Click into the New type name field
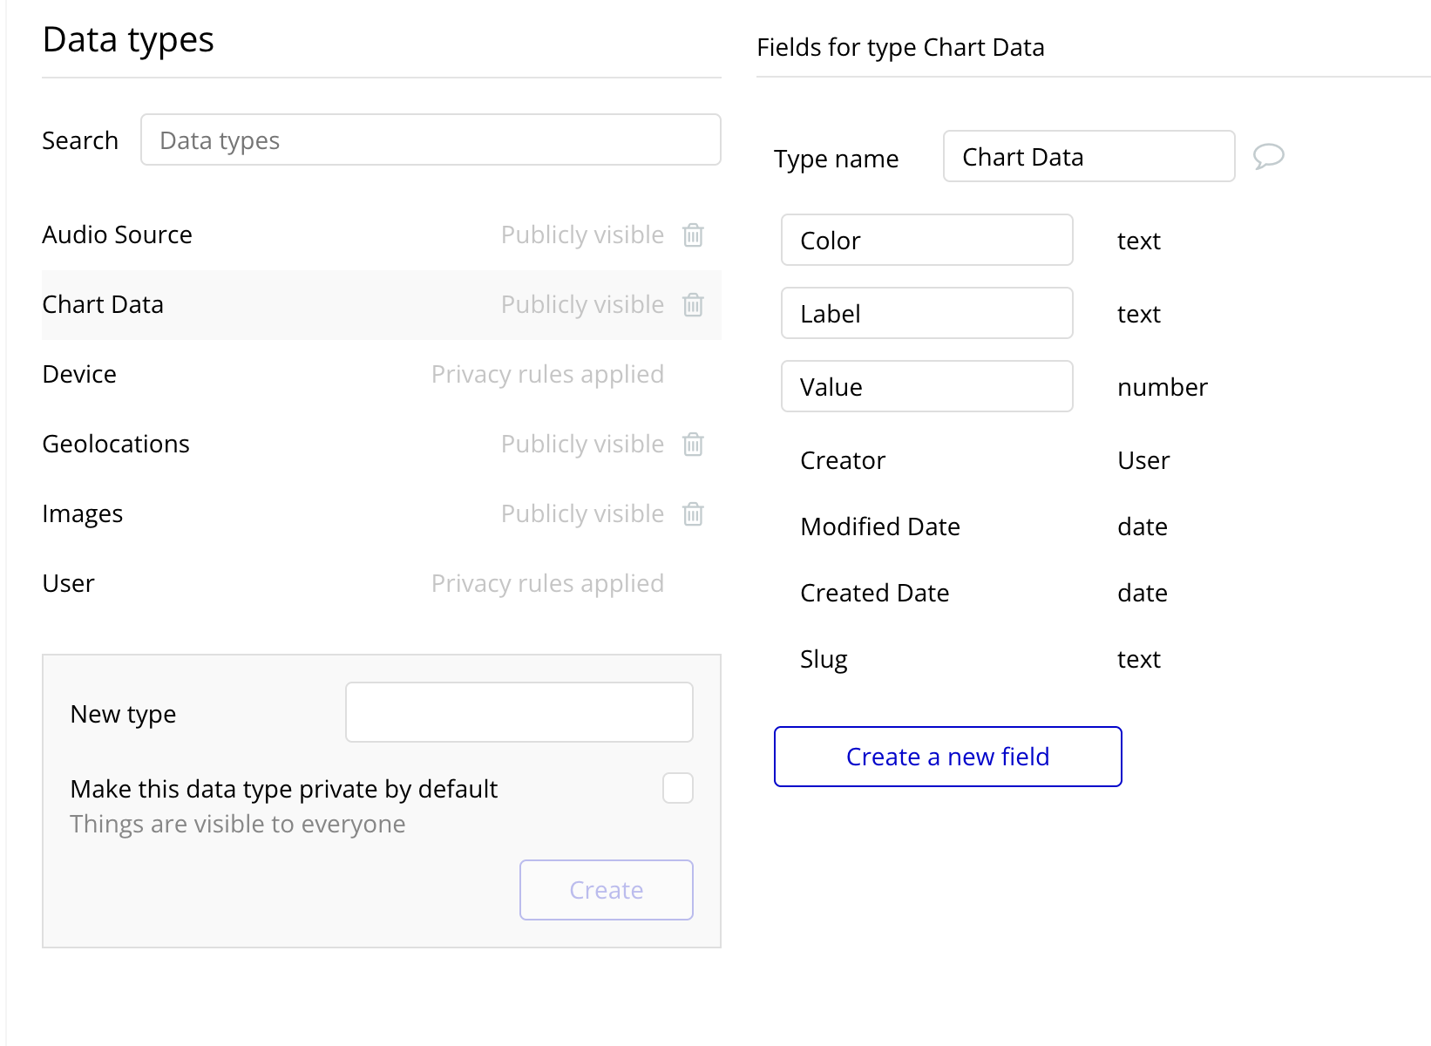Image resolution: width=1431 pixels, height=1046 pixels. pos(519,712)
